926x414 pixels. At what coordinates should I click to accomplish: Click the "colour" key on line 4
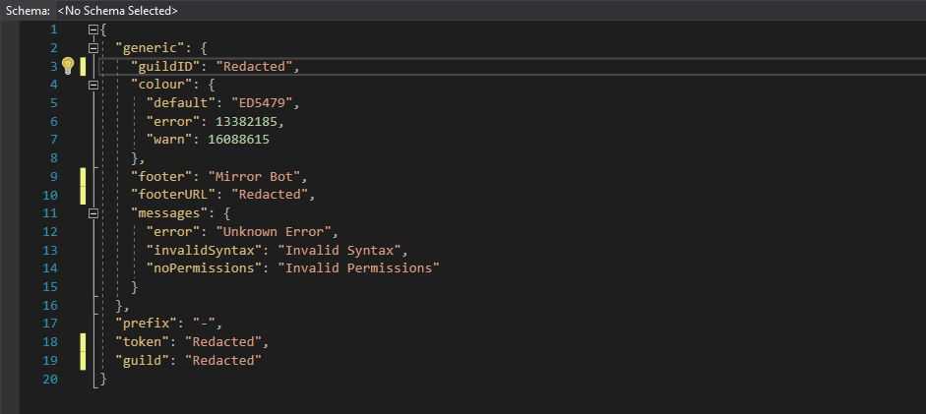tap(161, 85)
